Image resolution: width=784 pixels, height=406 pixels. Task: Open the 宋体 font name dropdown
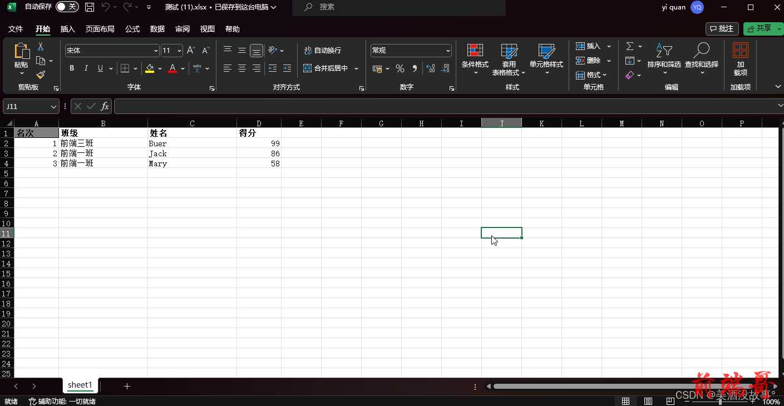[156, 51]
